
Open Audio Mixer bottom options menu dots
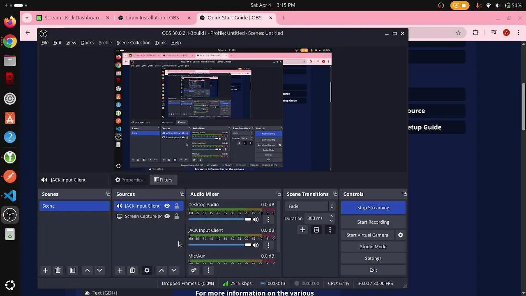pyautogui.click(x=208, y=270)
